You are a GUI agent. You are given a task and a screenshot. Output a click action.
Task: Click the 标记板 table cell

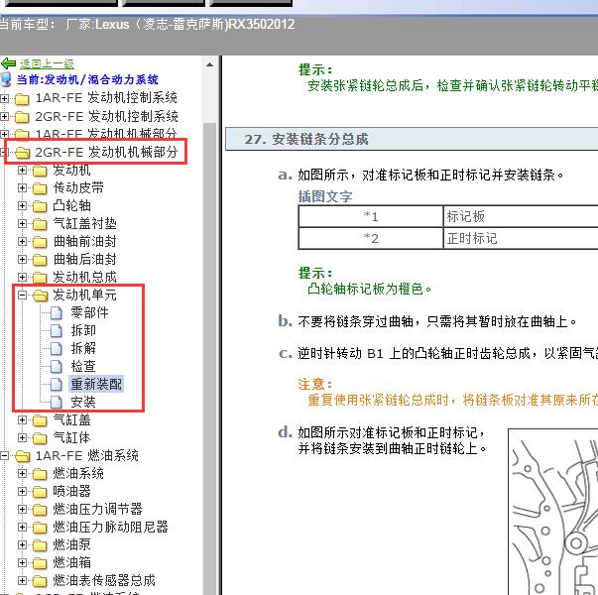(521, 216)
